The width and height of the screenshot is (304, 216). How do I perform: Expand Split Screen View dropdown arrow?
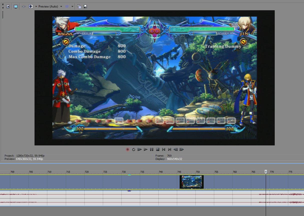(36, 7)
